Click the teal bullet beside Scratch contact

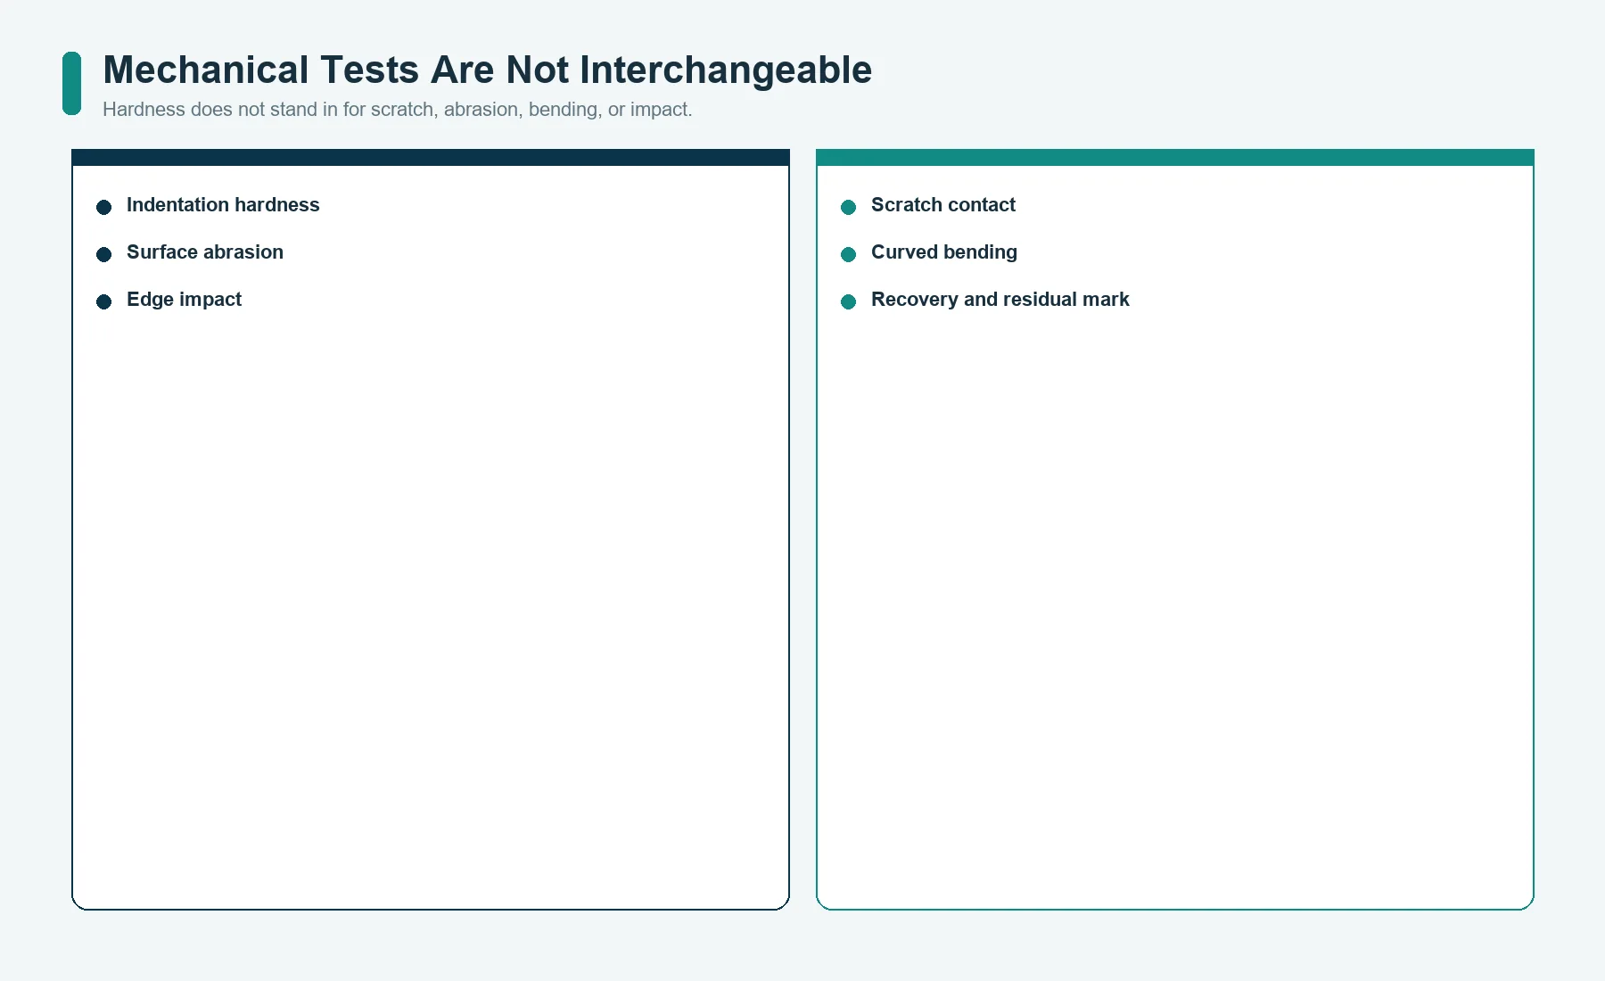pos(848,207)
